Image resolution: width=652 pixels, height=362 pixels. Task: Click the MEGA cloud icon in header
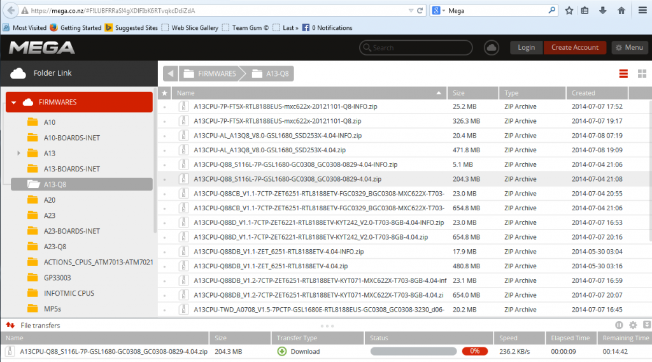point(491,47)
